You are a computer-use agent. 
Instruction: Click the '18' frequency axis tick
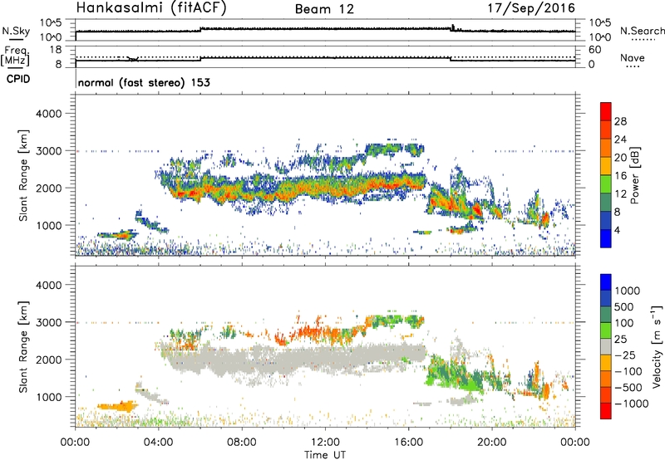tap(56, 50)
